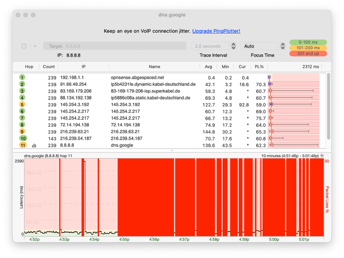Click the count value 143 for hop 10

coord(52,139)
